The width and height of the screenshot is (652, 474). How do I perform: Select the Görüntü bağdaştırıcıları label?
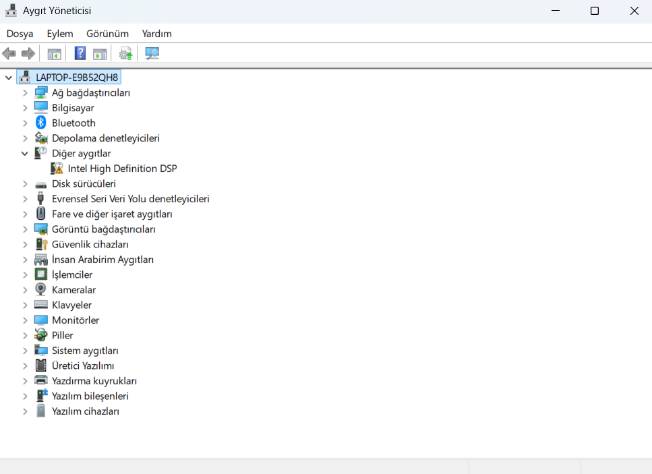pos(104,229)
